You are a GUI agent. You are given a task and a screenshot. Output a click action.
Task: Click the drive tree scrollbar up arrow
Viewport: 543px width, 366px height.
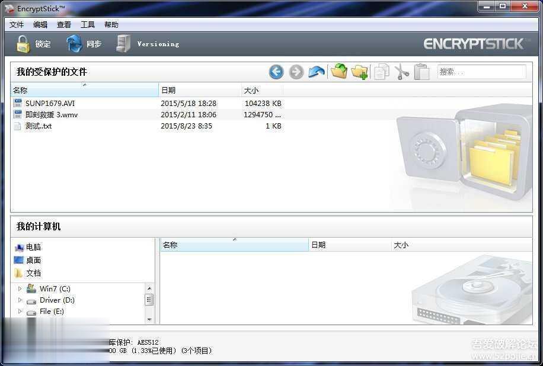coord(149,288)
